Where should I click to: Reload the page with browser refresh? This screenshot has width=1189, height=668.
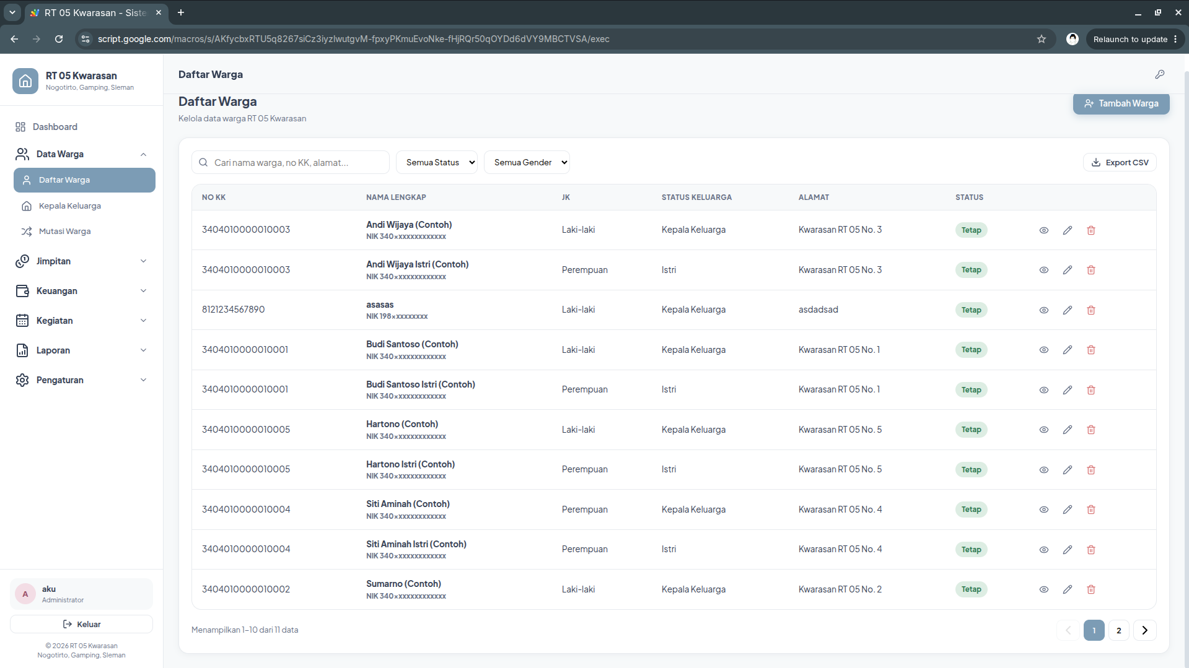pos(59,39)
